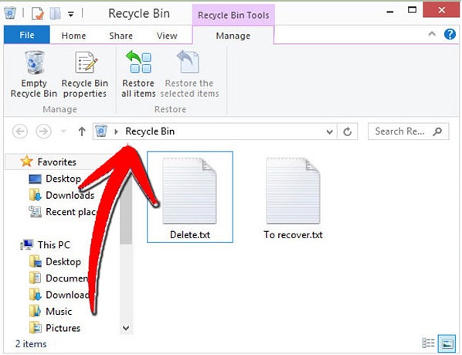Open the File menu tab
This screenshot has width=462, height=355.
pos(27,35)
